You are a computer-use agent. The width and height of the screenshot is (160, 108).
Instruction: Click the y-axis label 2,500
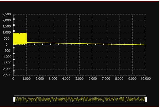point(7,14)
